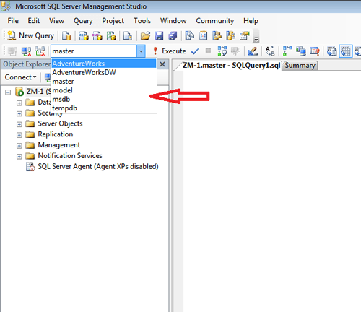Select the Replication folder

tap(56, 134)
